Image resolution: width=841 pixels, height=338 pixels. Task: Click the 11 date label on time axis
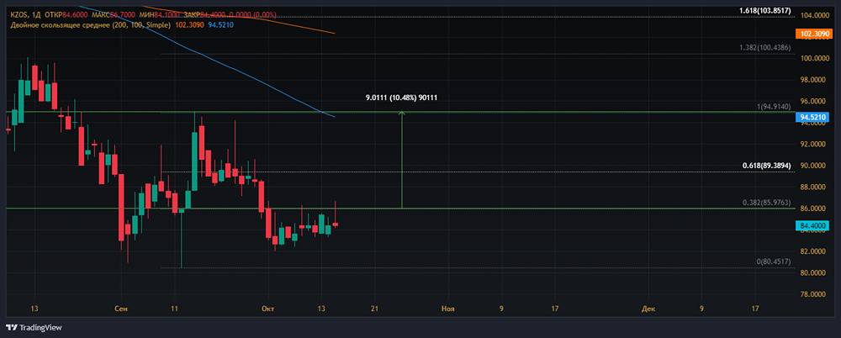[174, 309]
